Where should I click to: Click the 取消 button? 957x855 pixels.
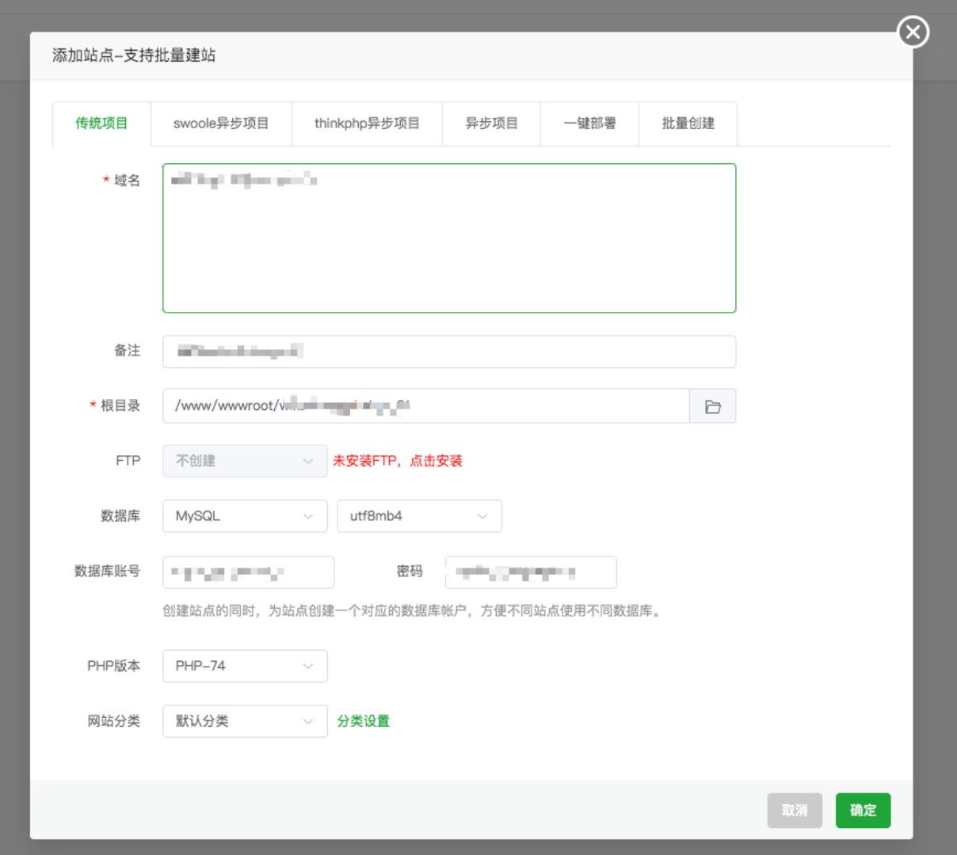pos(795,811)
